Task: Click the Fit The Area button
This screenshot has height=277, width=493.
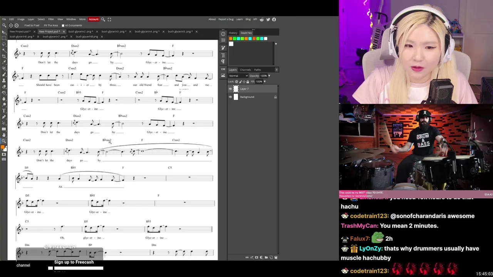Action: click(51, 25)
